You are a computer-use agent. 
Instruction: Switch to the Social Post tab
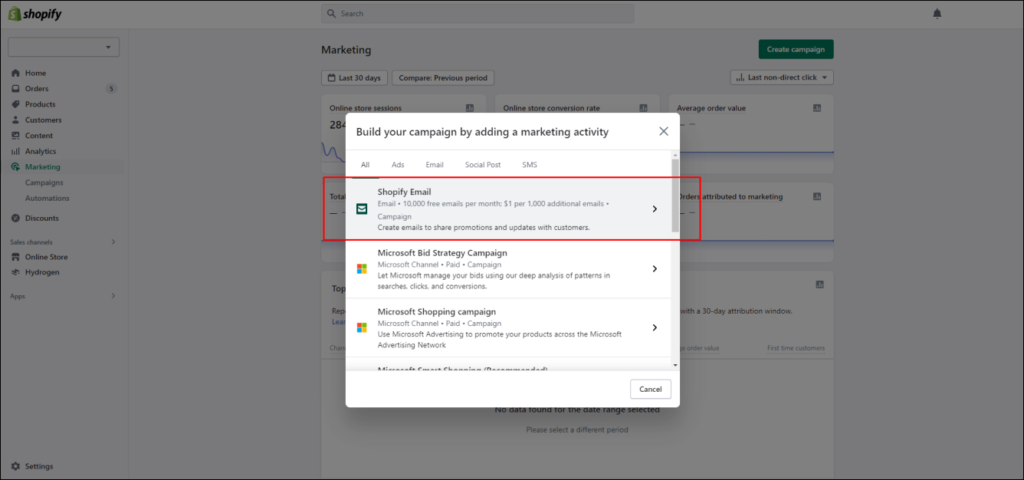(x=483, y=165)
